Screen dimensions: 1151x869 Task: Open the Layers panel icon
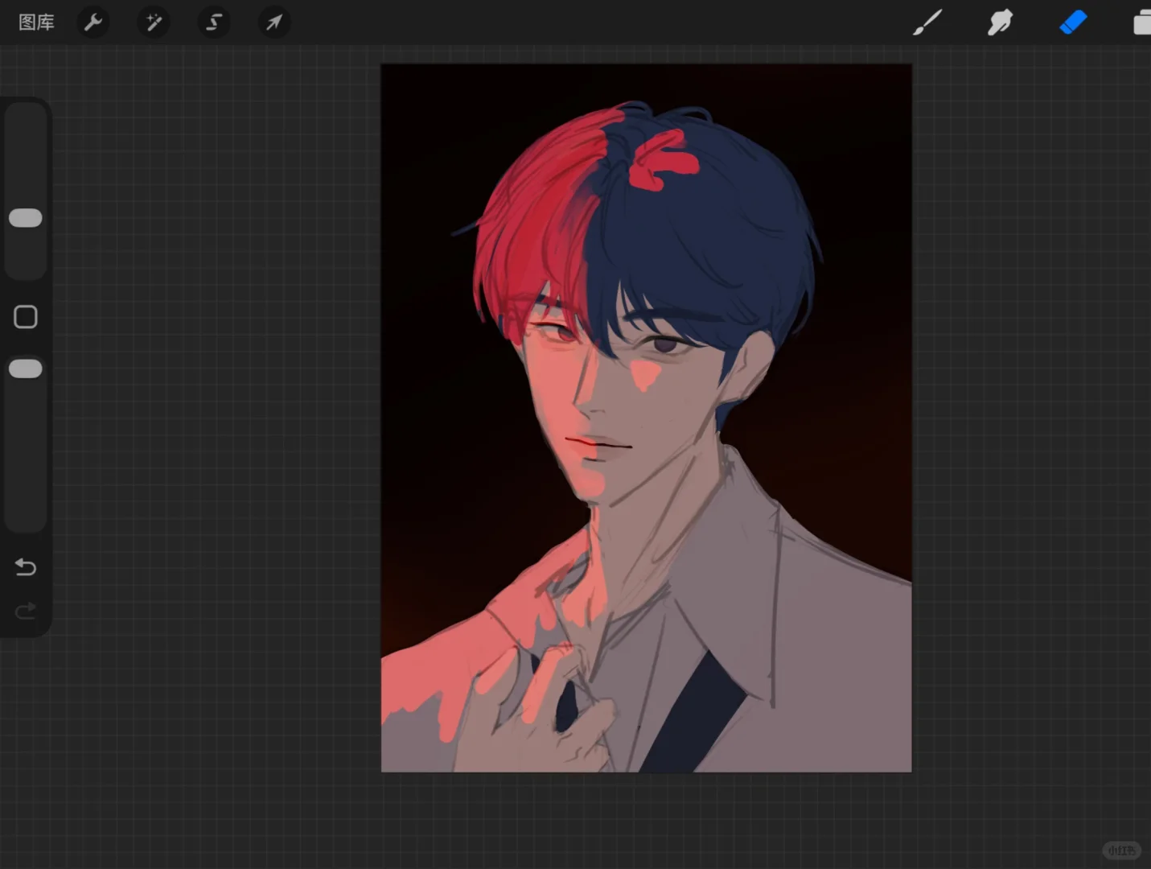tap(1142, 23)
